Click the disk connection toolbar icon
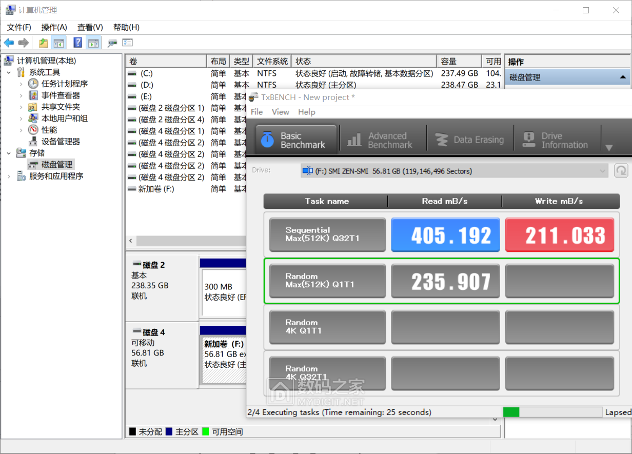Screen dimensions: 632x454 112,43
